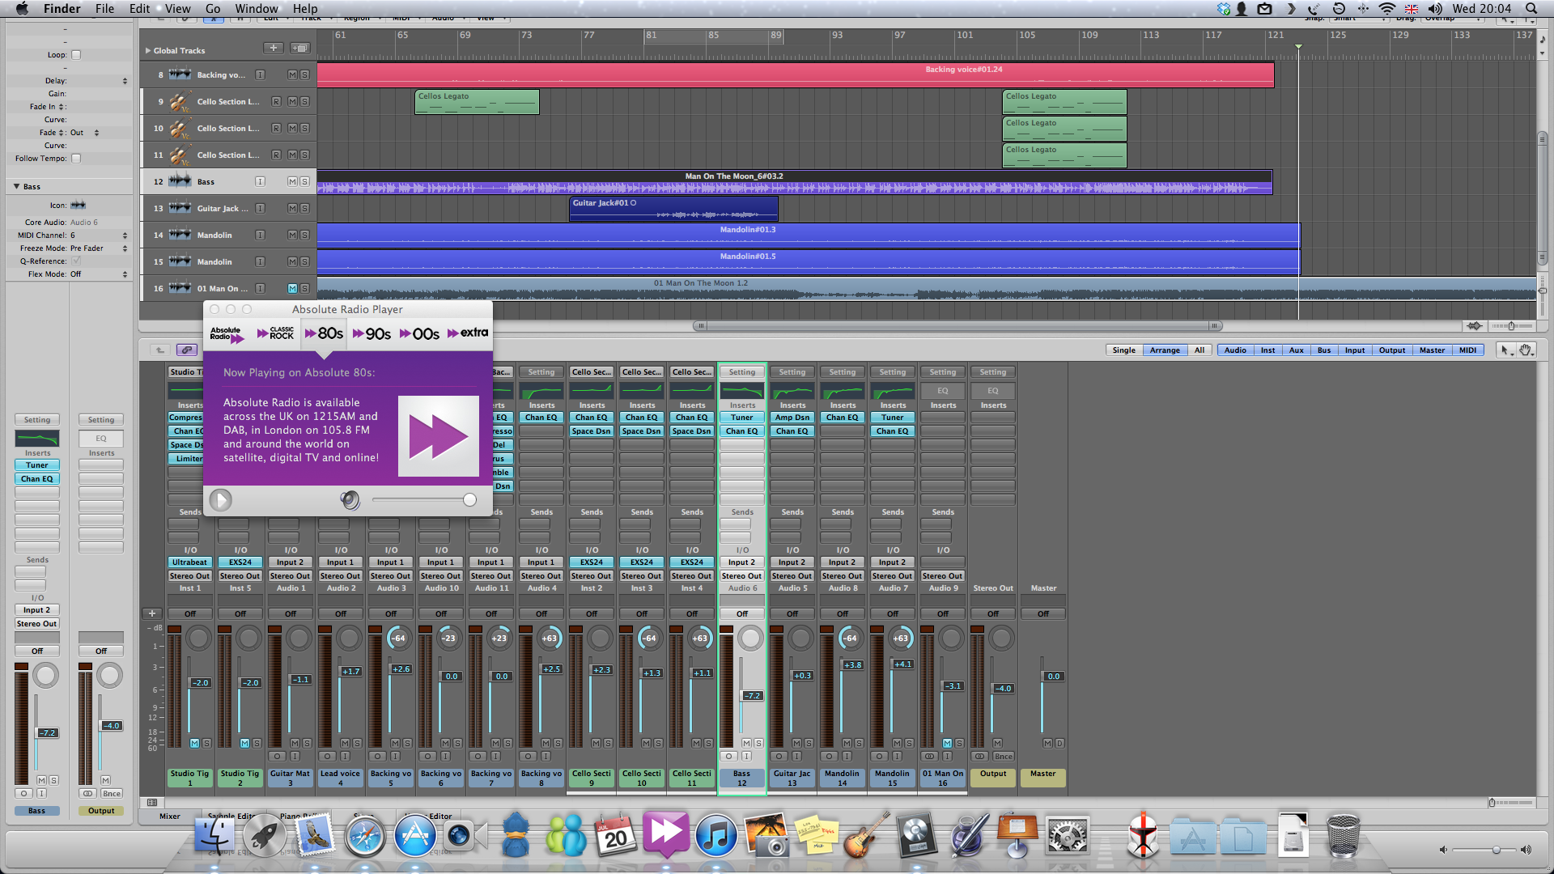This screenshot has height=874, width=1554.
Task: Select the pointer tool in mixer toolbar
Action: click(x=1505, y=350)
